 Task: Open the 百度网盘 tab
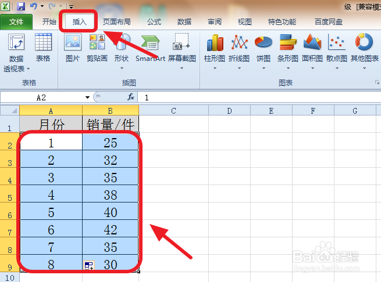tap(329, 22)
